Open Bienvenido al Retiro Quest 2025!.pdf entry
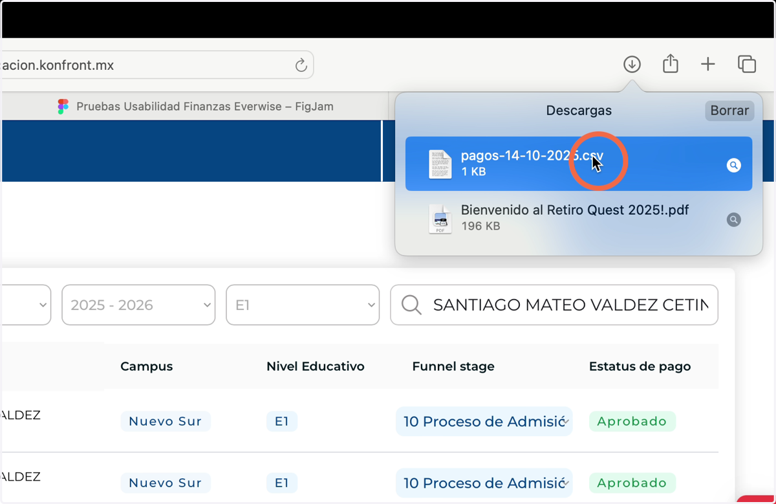 point(579,218)
